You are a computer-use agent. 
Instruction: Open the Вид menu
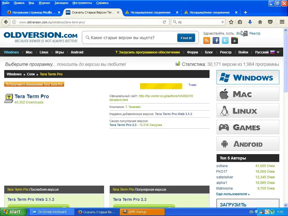click(x=31, y=3)
